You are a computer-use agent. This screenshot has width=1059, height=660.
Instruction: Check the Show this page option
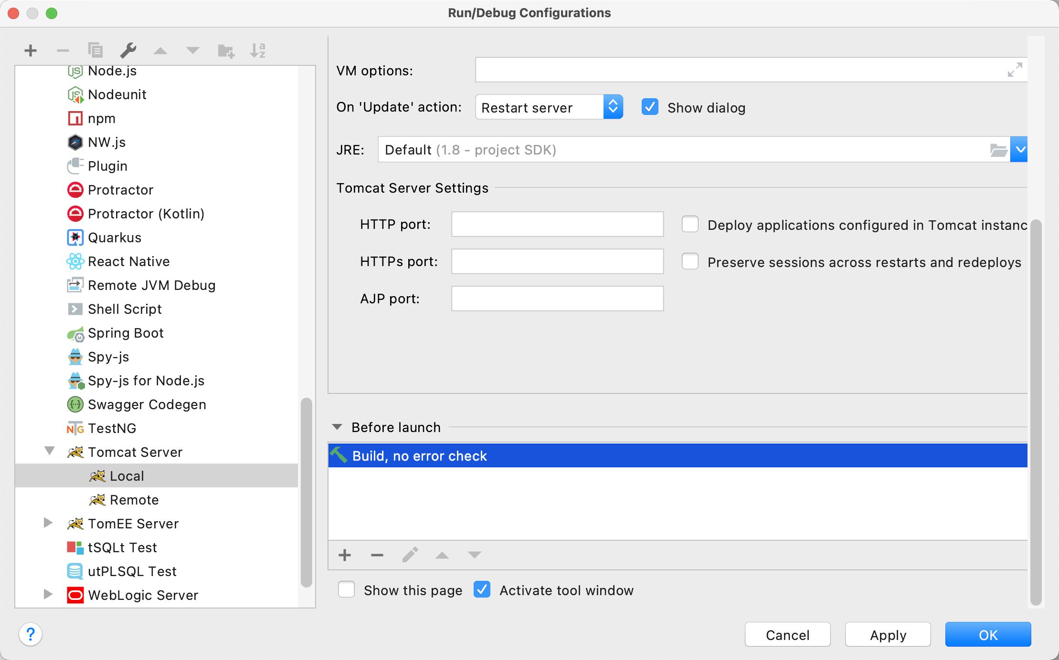click(x=347, y=590)
